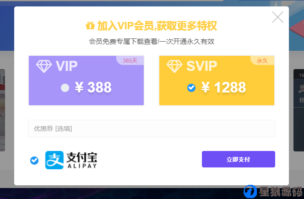Screen dimensions: 304x199
Task: Choose the purple VIP plan card
Action: (86, 81)
